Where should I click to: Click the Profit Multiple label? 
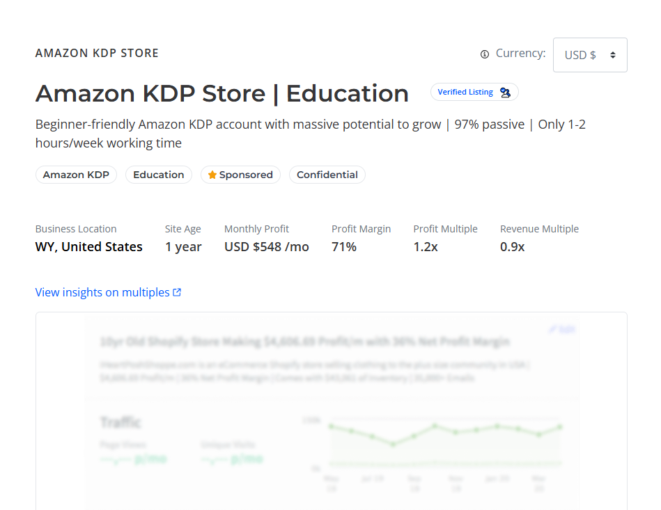coord(445,229)
